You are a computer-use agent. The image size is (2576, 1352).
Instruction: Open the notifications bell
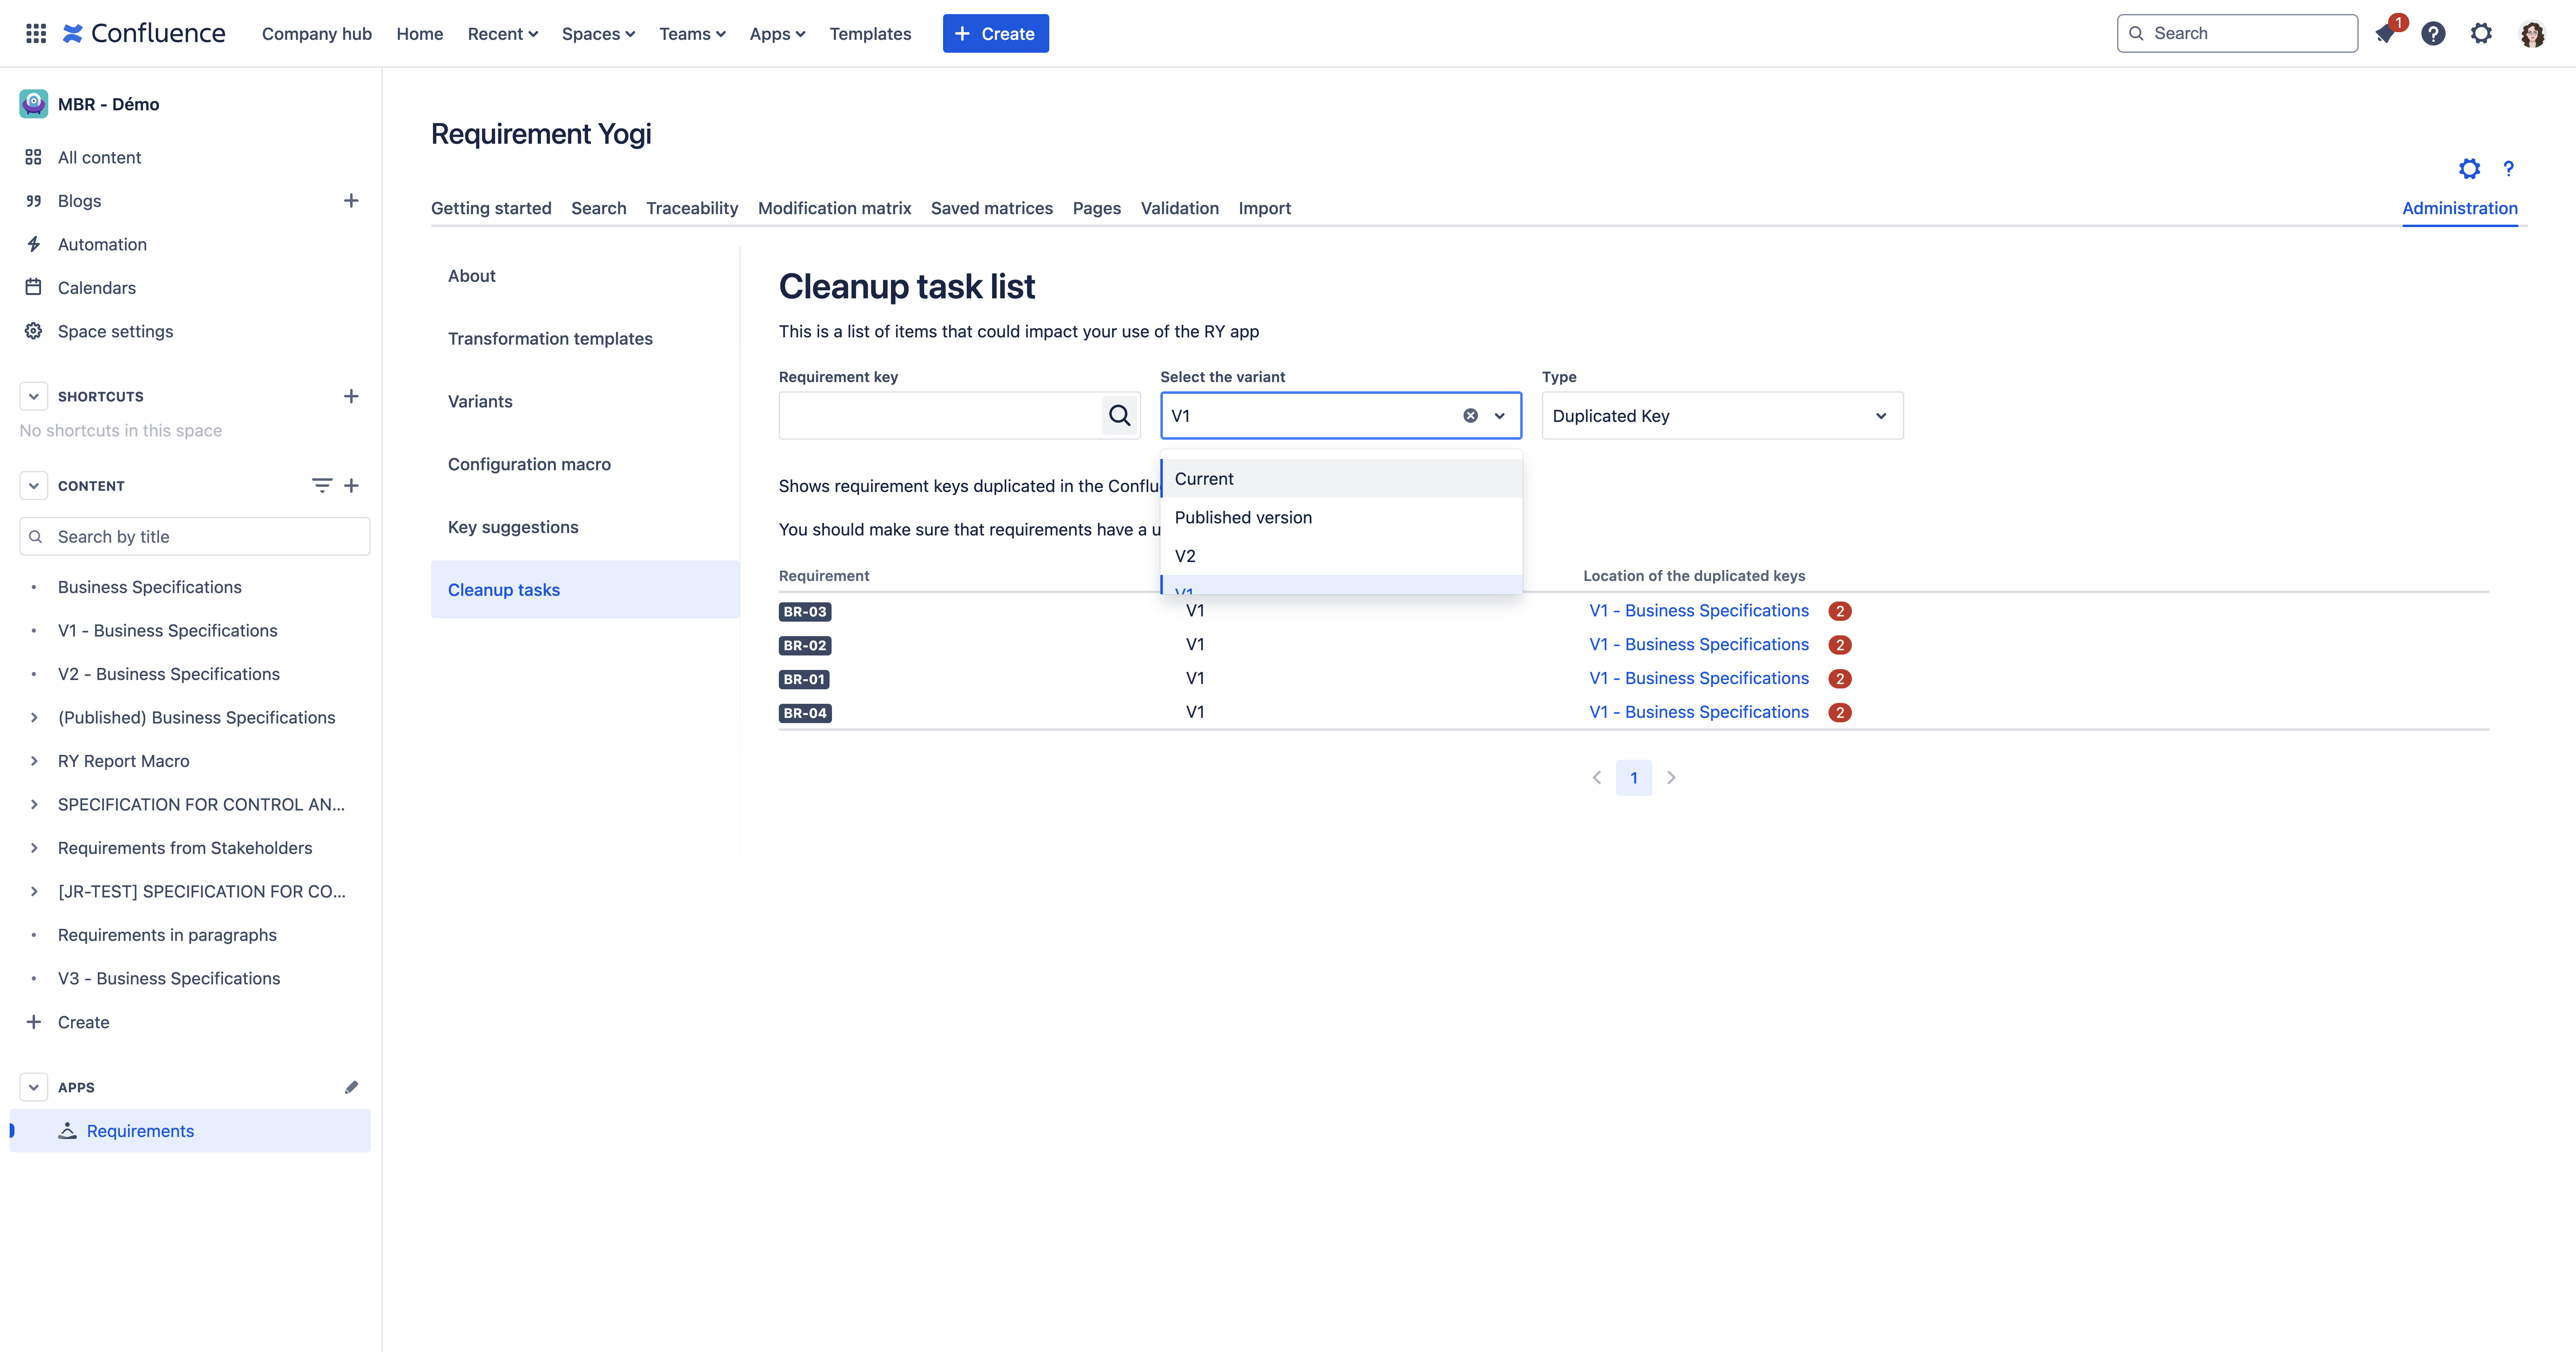2385,33
